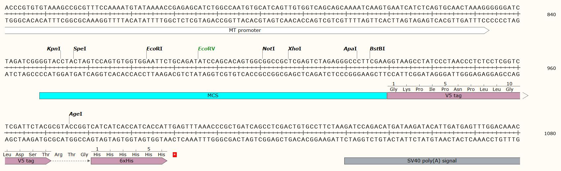Click the red stop codon asterisk

(175, 155)
